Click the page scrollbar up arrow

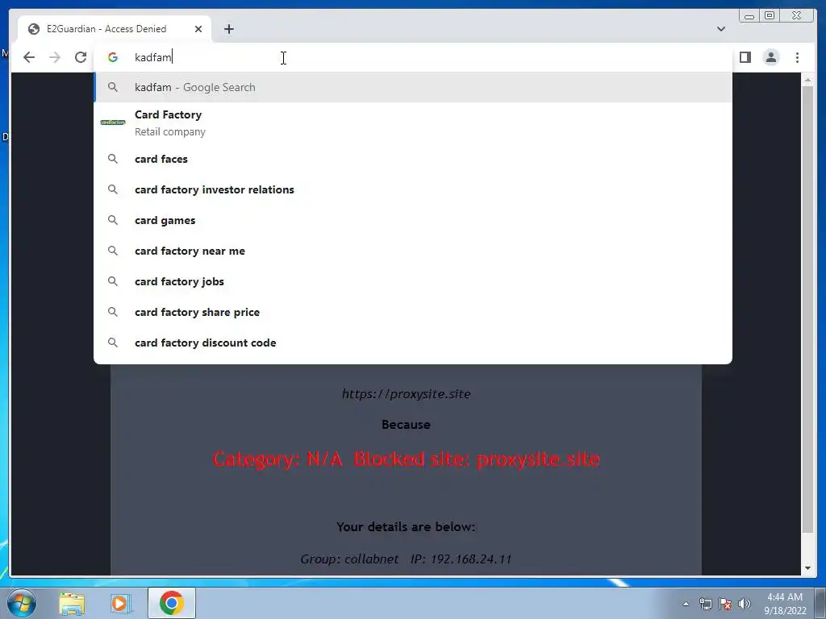807,80
